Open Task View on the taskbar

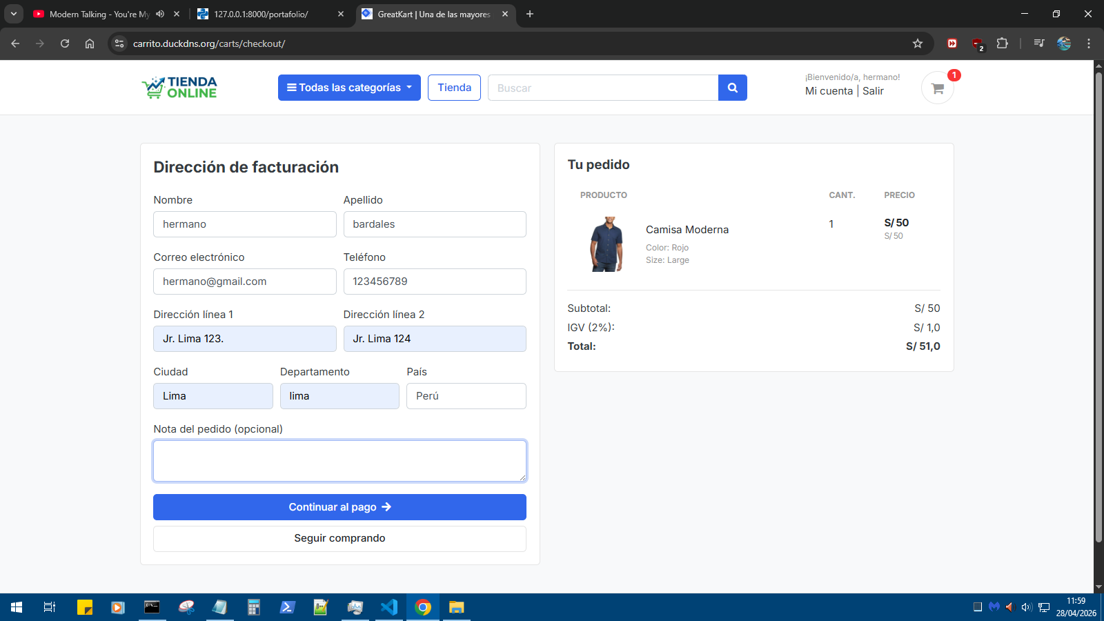click(50, 607)
